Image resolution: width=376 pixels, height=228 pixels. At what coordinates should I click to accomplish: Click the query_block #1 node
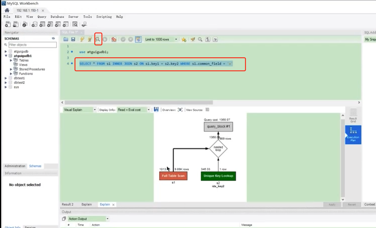(x=218, y=127)
